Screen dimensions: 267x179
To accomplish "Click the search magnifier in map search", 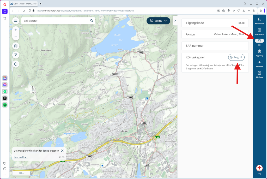I will [92, 21].
